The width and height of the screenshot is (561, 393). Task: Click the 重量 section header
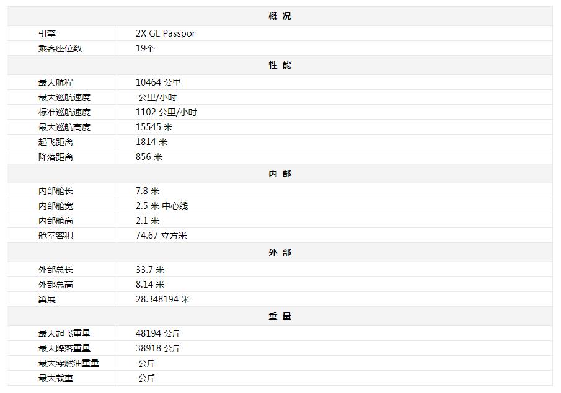click(x=280, y=316)
